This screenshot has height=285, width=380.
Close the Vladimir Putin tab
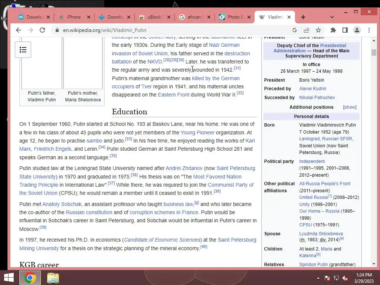click(x=289, y=17)
